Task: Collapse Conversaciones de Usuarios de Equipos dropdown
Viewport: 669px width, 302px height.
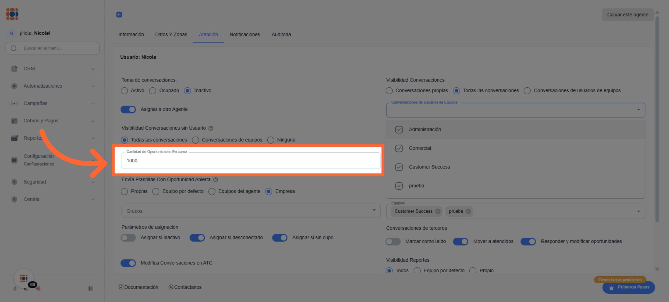Action: (x=638, y=110)
